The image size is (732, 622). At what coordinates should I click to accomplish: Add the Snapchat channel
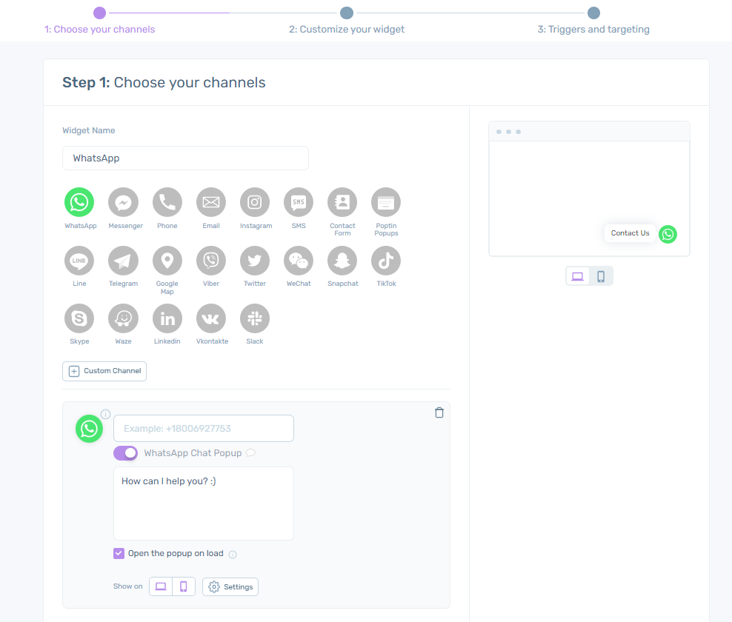click(342, 261)
